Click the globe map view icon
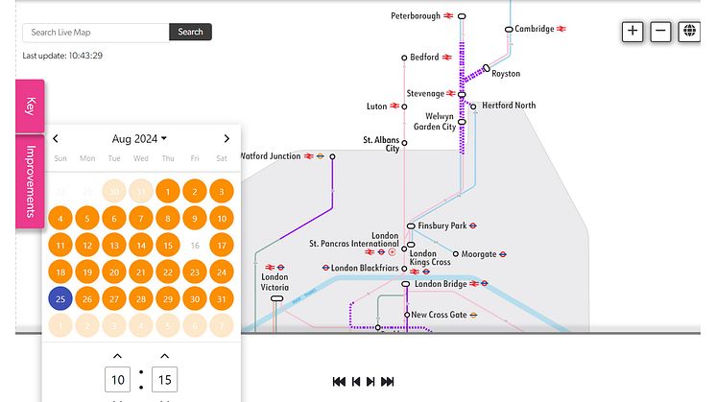The height and width of the screenshot is (402, 716). click(689, 32)
